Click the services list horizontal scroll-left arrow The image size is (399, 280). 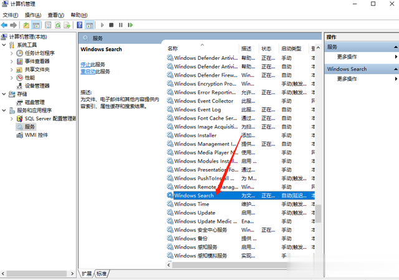pyautogui.click(x=169, y=265)
